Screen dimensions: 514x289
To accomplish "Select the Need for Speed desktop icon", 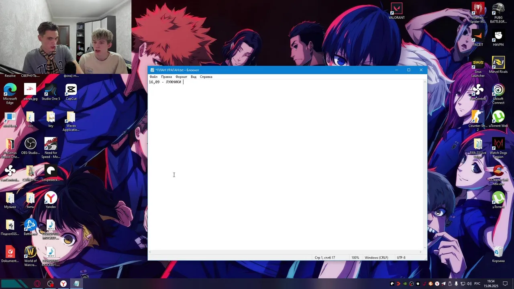I will point(51,148).
